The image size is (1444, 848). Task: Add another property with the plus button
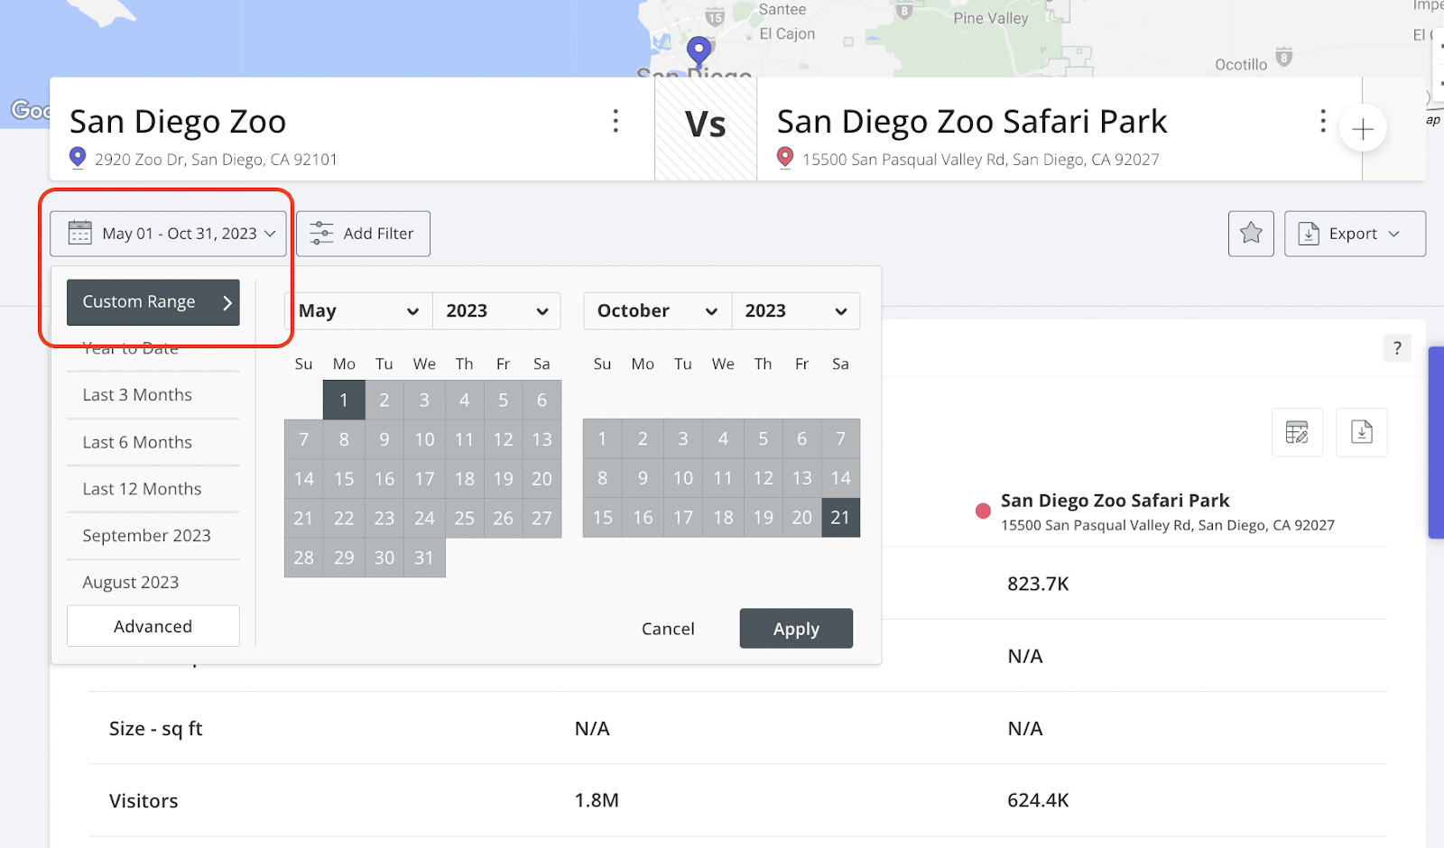(x=1363, y=129)
